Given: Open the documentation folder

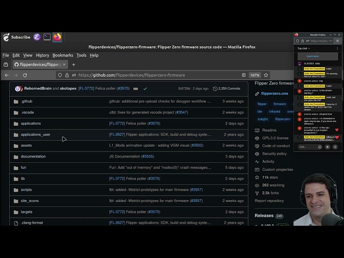Looking at the screenshot, I should click(33, 156).
